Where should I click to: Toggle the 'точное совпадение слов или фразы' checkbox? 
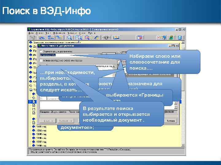pyautogui.click(x=41, y=61)
